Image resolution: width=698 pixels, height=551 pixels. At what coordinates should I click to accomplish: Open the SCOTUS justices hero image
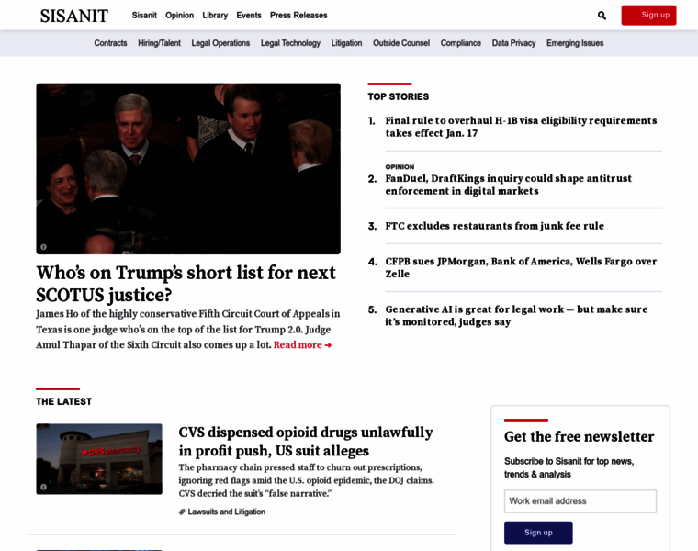pyautogui.click(x=188, y=169)
